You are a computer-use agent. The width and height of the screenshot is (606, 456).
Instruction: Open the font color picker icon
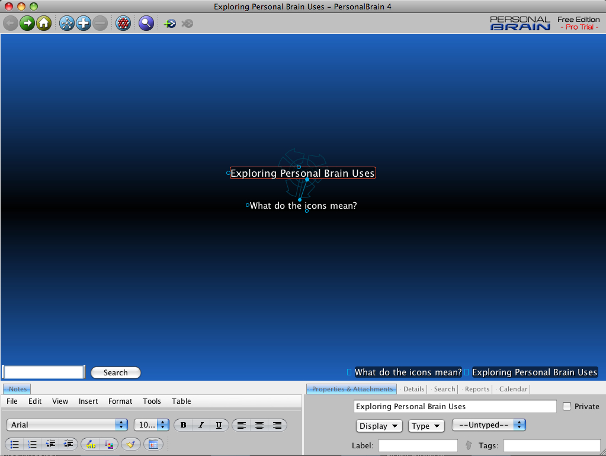(x=109, y=444)
